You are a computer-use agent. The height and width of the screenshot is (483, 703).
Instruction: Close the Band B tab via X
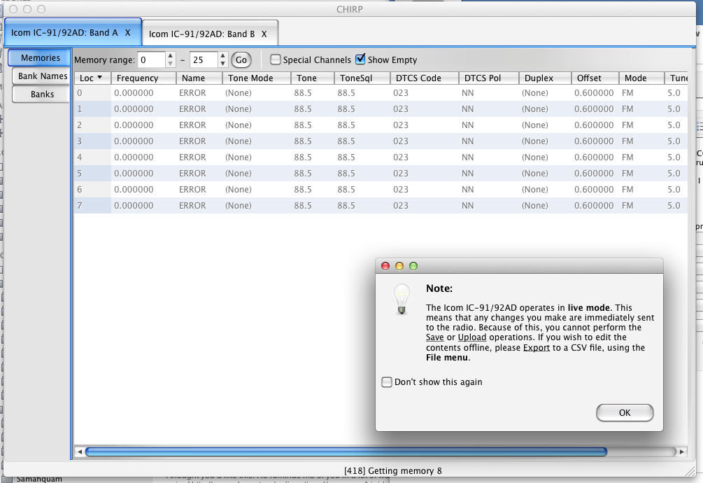pos(264,34)
